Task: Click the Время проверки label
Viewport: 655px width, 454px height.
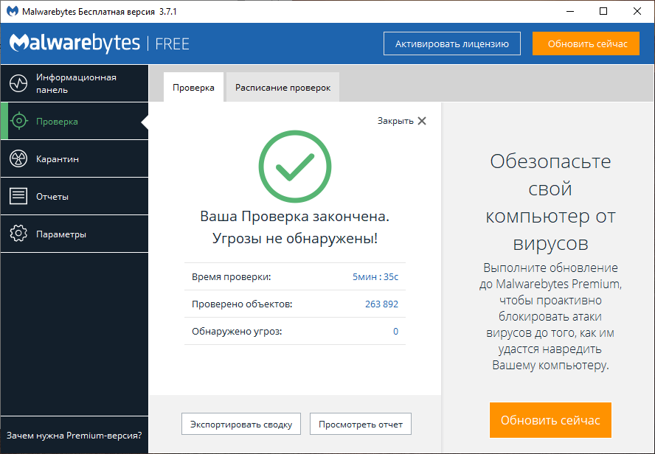Action: 232,276
